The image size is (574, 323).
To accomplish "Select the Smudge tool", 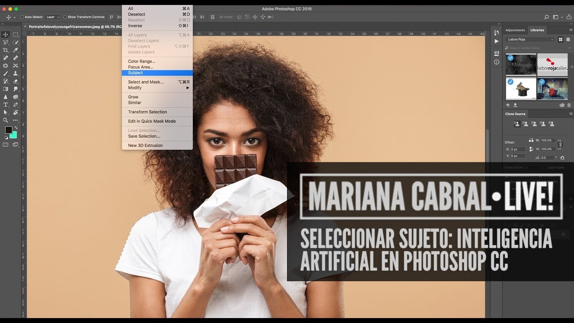I will click(15, 89).
